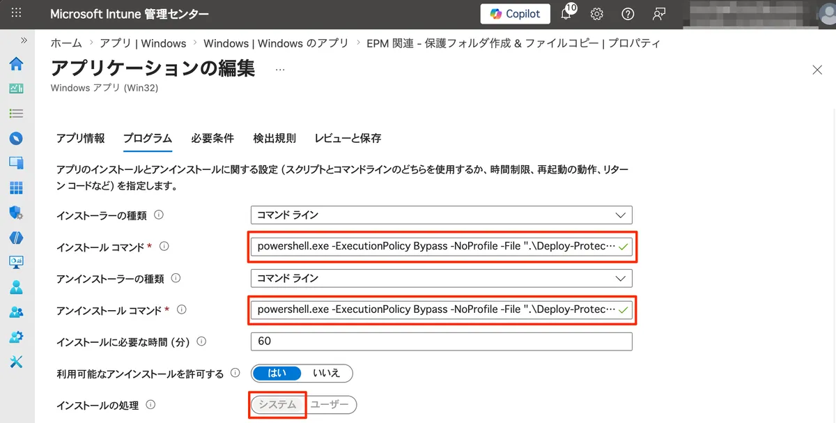Image resolution: width=836 pixels, height=423 pixels.
Task: Open Copilot
Action: point(515,14)
